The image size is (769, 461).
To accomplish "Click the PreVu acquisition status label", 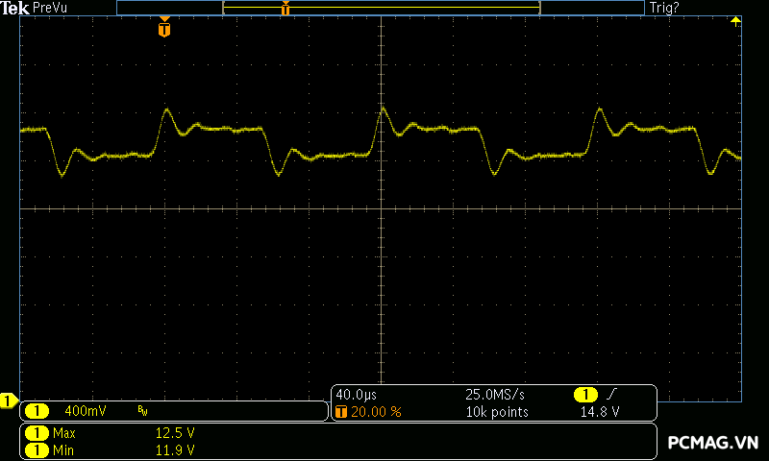I will 51,8.
